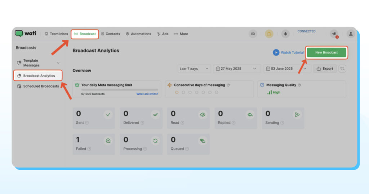
Task: Click the 0/1000 Contacts text
Action: (93, 94)
